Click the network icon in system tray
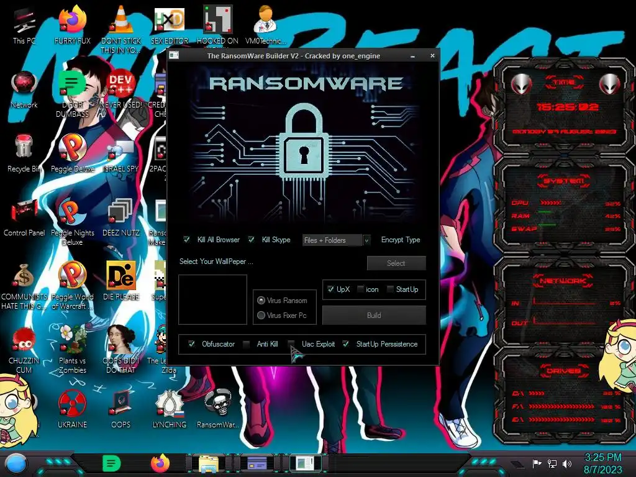This screenshot has height=477, width=636. click(x=552, y=463)
